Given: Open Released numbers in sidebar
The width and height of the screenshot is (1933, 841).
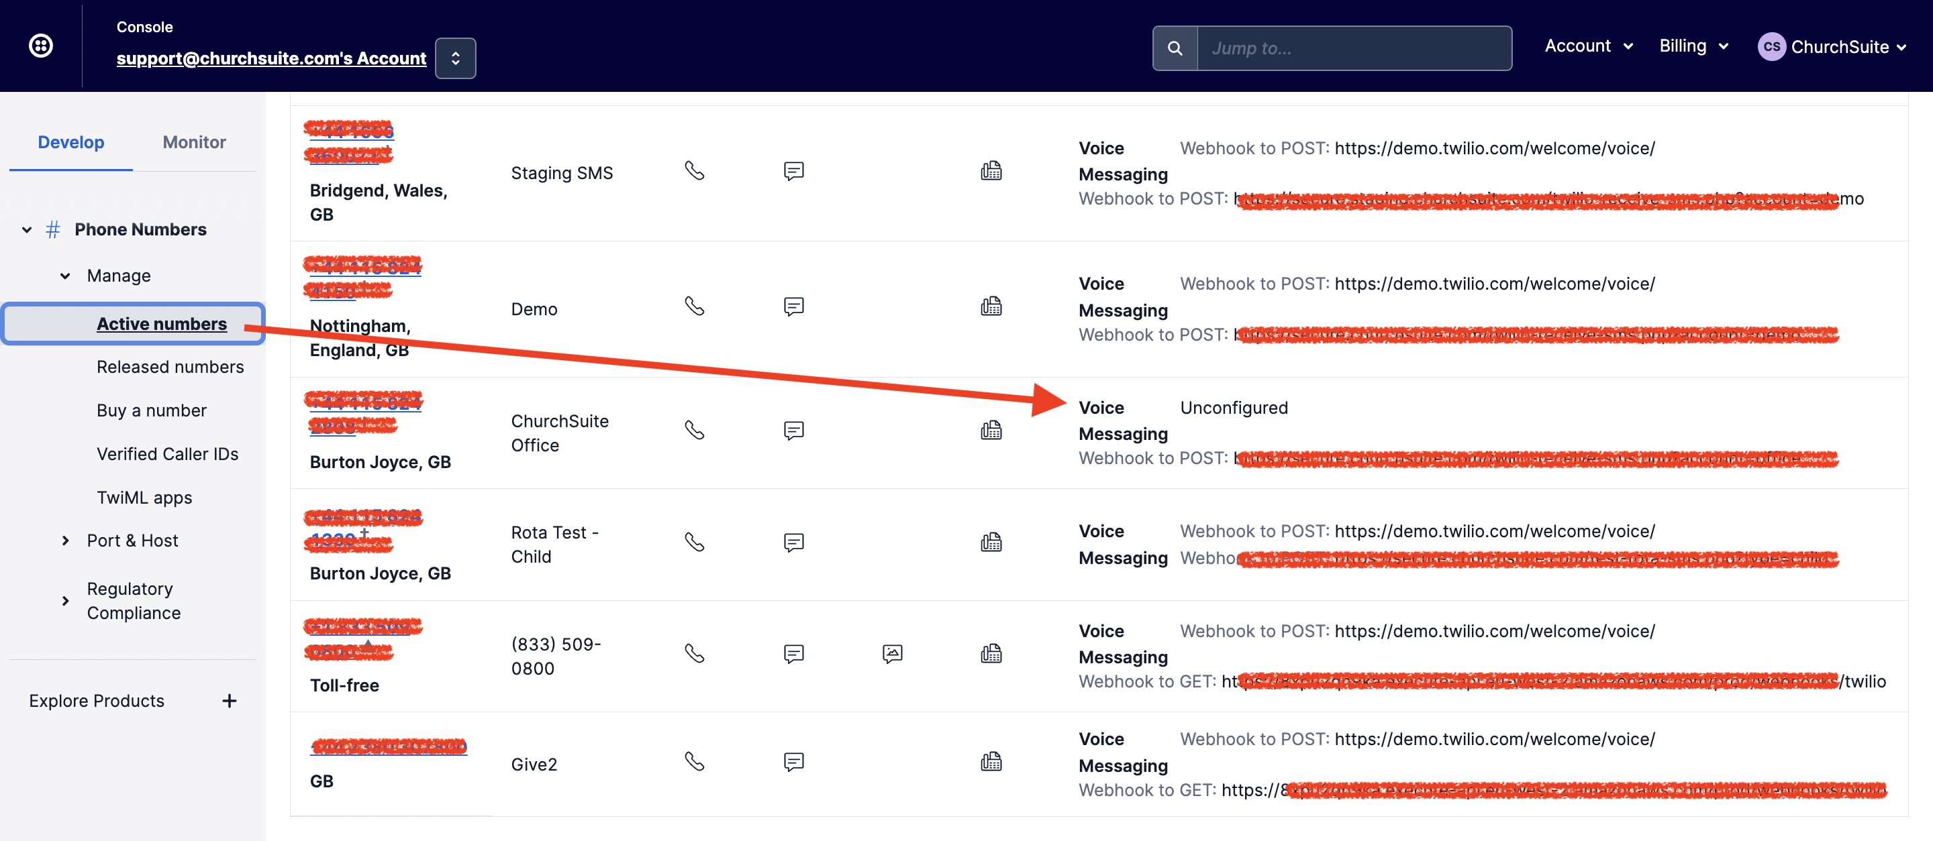Looking at the screenshot, I should pos(170,368).
